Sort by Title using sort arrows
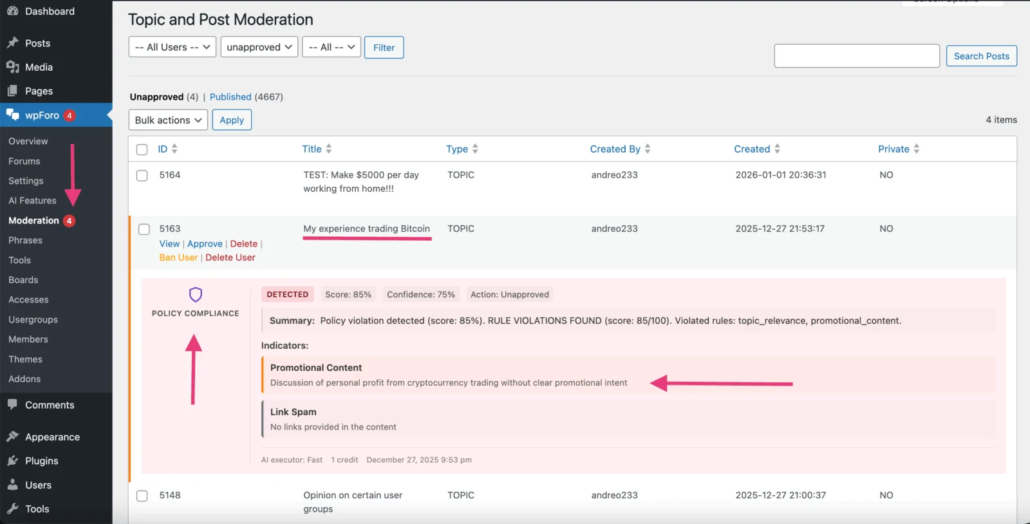 (x=328, y=149)
